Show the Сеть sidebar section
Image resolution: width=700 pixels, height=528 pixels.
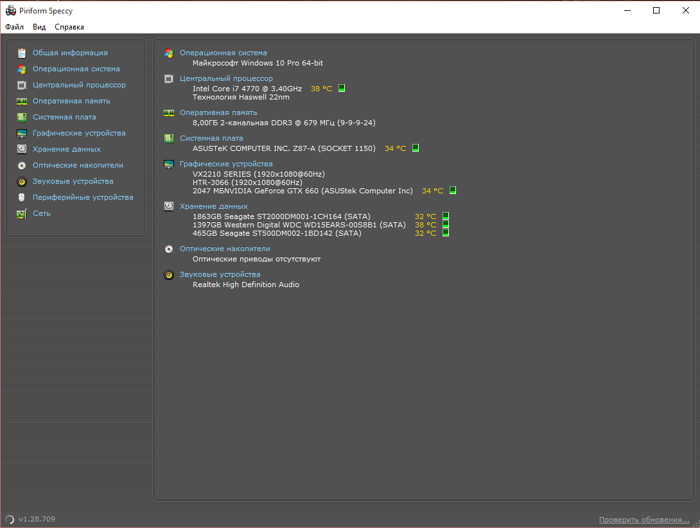click(x=42, y=213)
